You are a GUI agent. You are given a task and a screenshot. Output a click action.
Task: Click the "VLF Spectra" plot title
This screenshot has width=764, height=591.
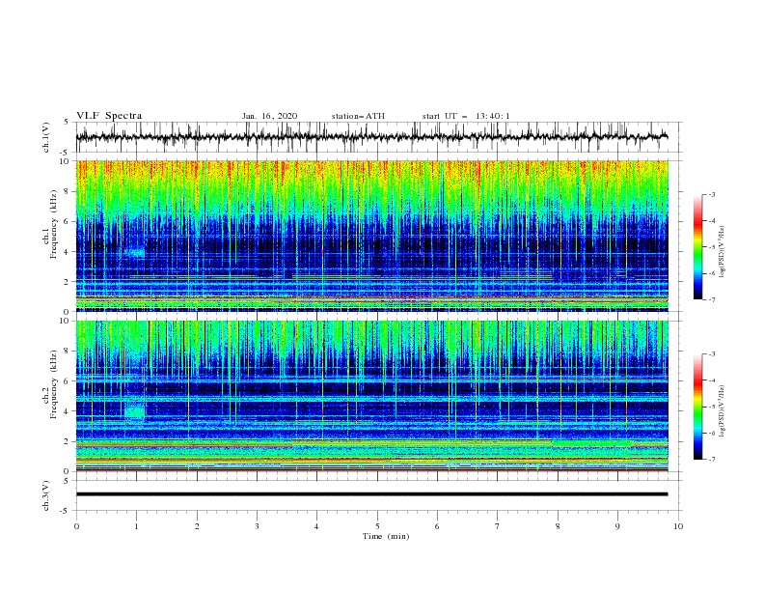click(109, 116)
